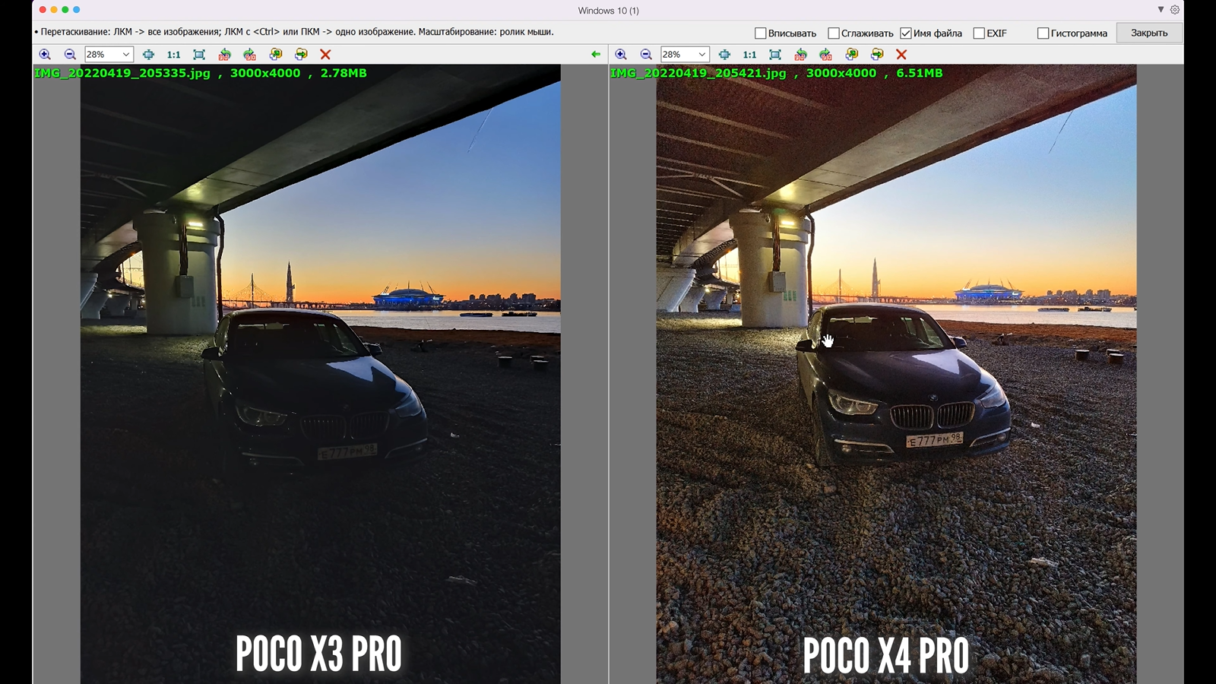The width and height of the screenshot is (1216, 684).
Task: Click the 6.51MB file size text
Action: [920, 73]
